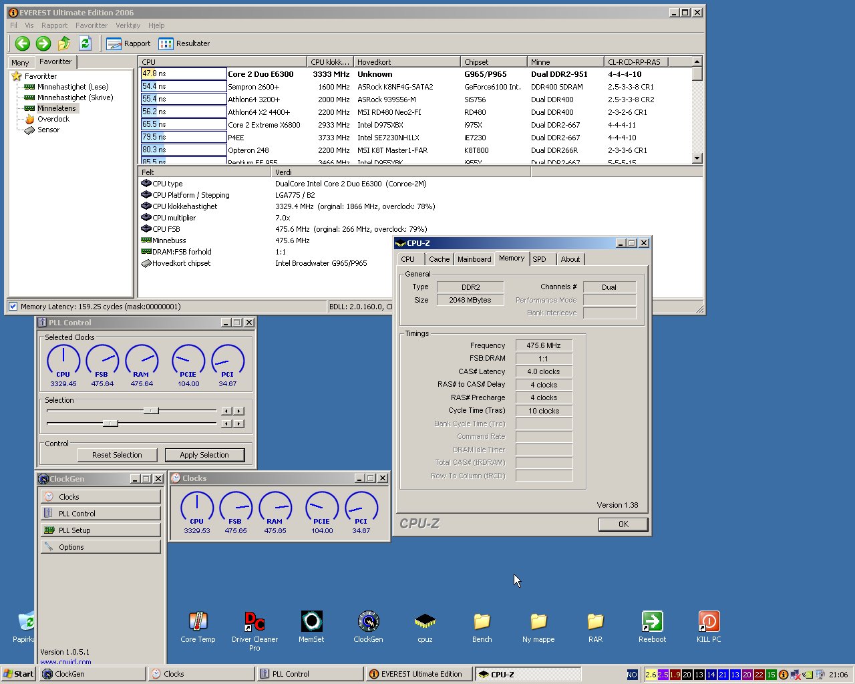The image size is (855, 684).
Task: Click the Options button in ClockGen
Action: 101,547
